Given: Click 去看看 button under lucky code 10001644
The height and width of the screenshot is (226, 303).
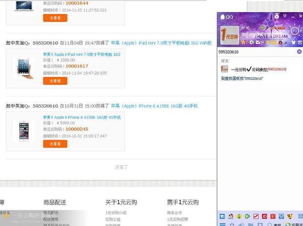Looking at the screenshot, I should pyautogui.click(x=55, y=18).
